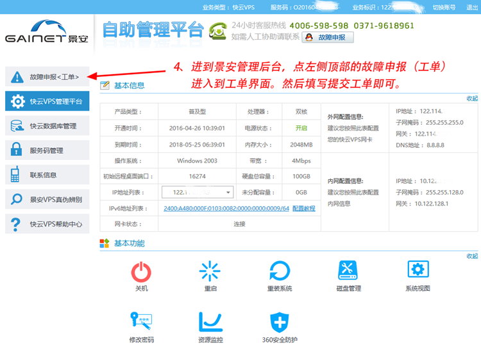Open the 配置教程 tutorial link
481x361 pixels.
coord(304,208)
